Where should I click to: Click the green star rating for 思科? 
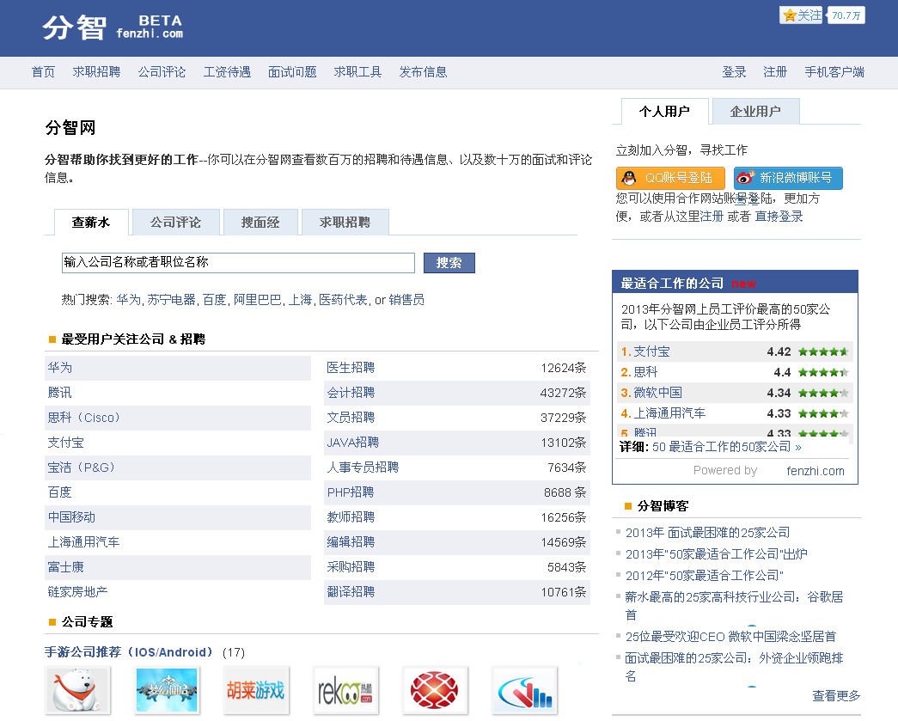click(x=822, y=372)
